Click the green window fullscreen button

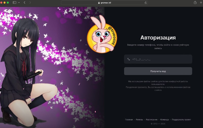[x=8, y=3]
